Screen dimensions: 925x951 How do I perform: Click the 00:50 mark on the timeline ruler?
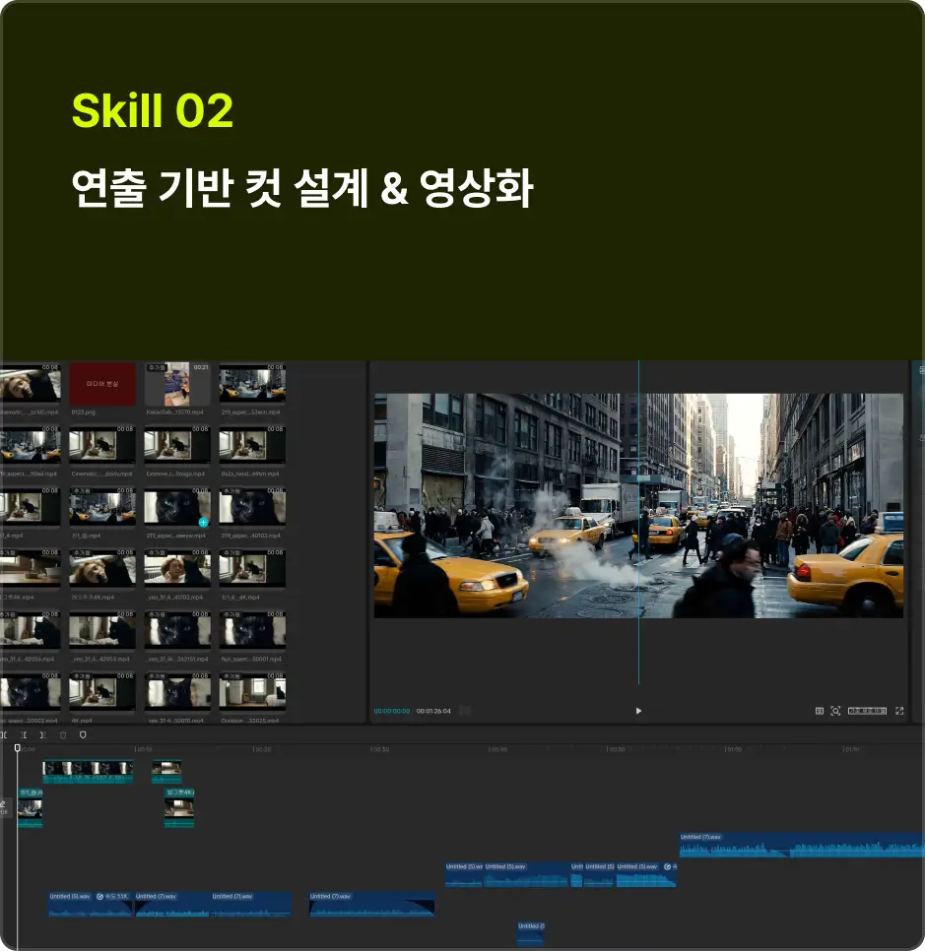(x=616, y=749)
